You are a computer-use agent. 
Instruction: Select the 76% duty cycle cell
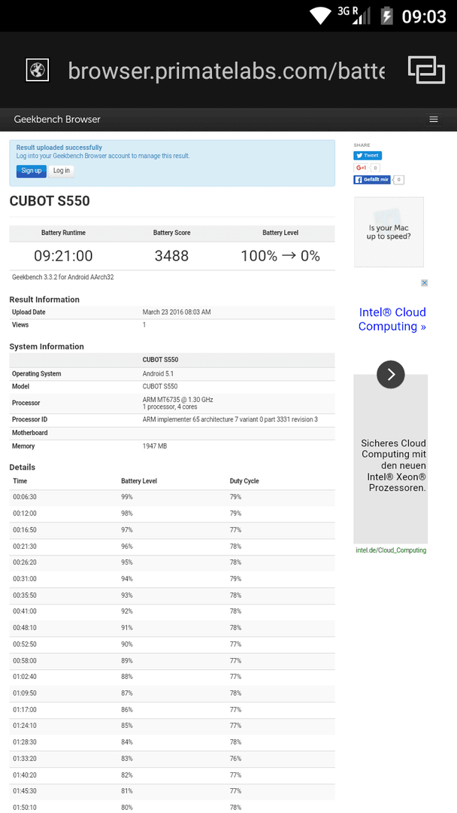tap(235, 759)
